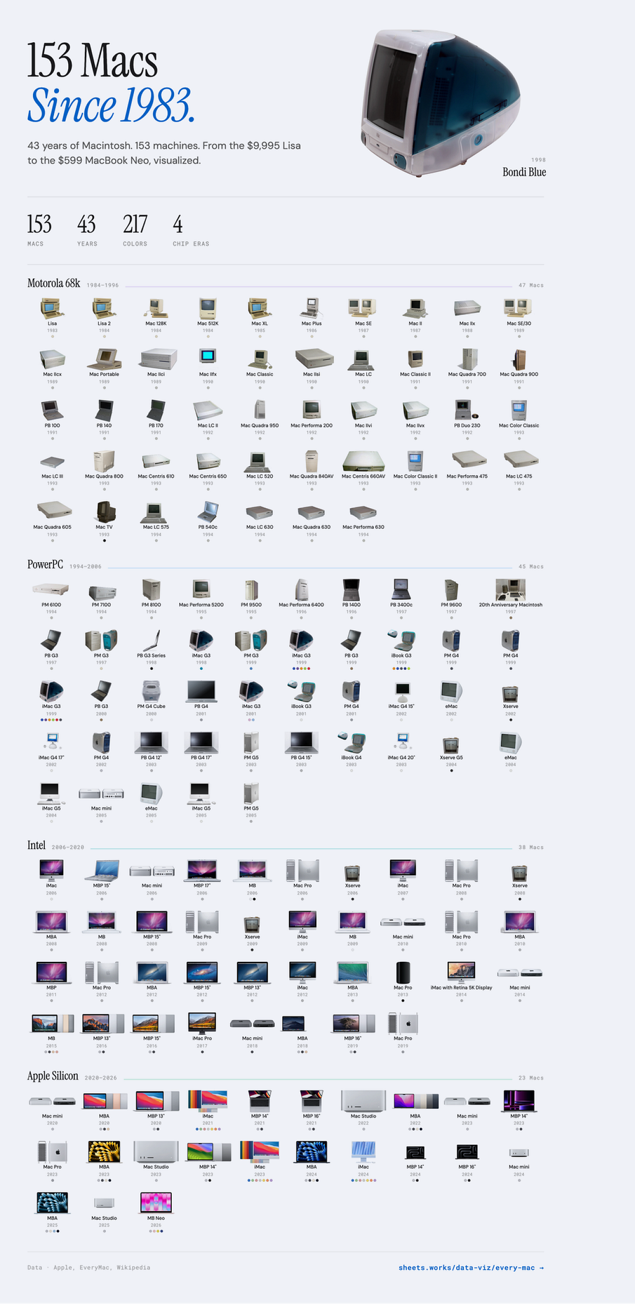Select the Intel section heading
The image size is (635, 1304).
[36, 845]
